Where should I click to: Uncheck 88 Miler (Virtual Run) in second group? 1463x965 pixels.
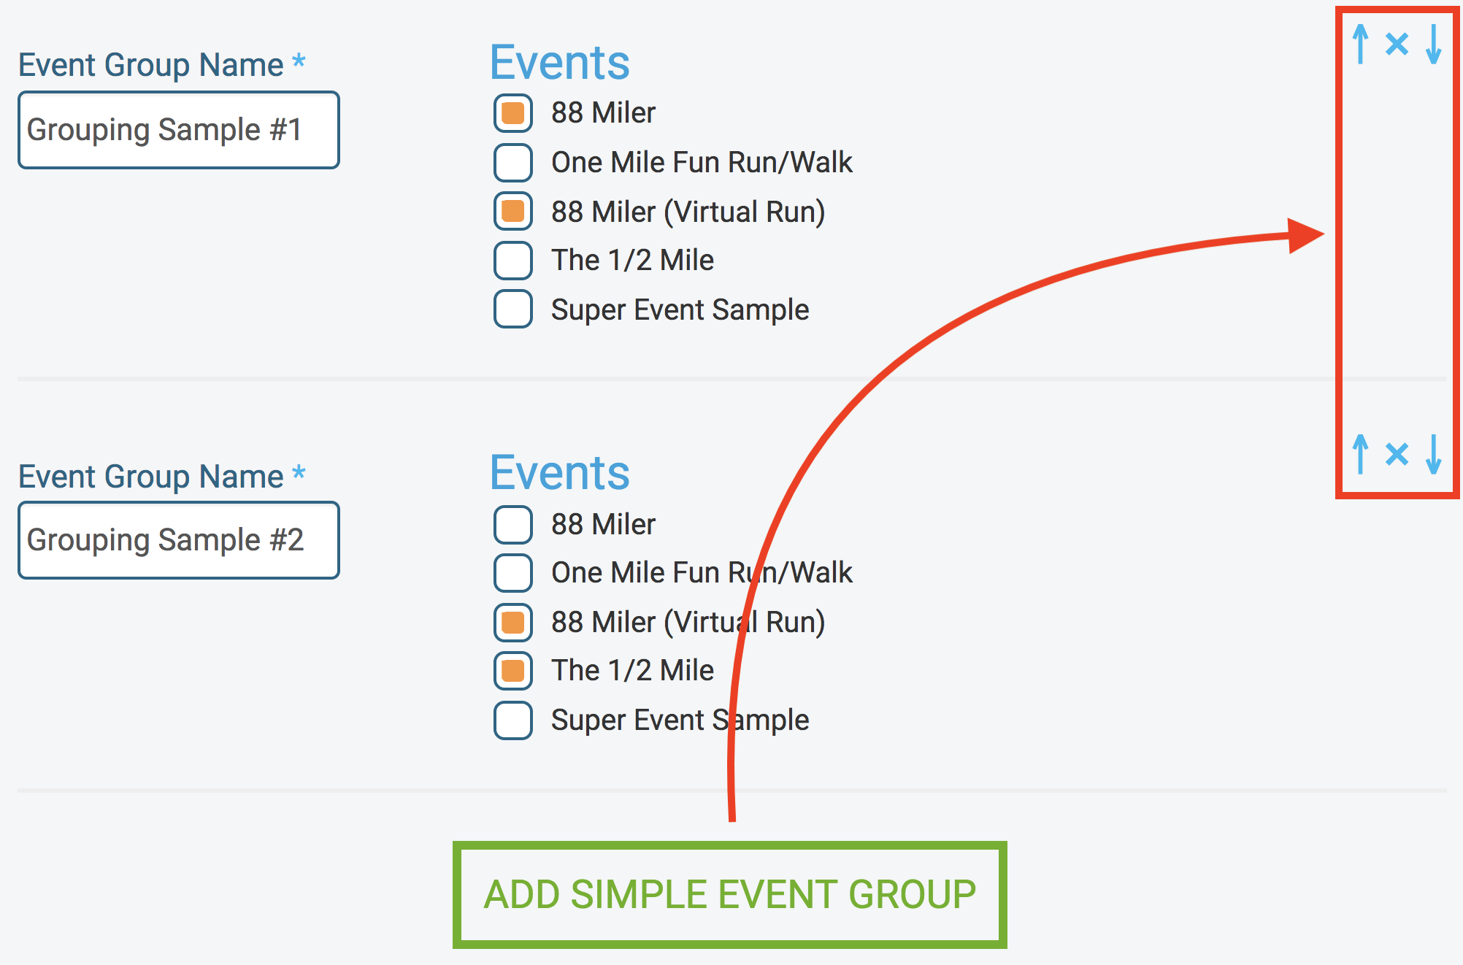coord(513,622)
